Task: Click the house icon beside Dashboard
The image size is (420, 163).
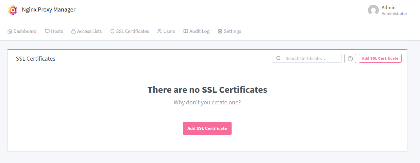Action: pyautogui.click(x=10, y=31)
